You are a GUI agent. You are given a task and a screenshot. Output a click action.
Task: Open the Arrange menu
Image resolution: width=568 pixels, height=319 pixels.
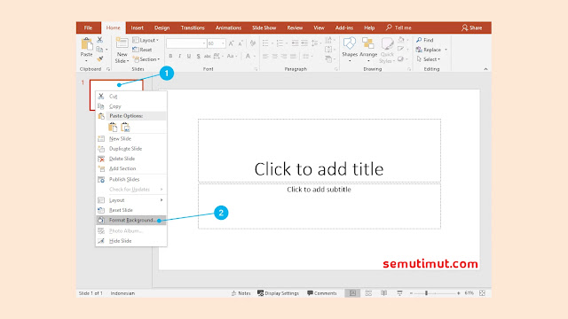(368, 50)
